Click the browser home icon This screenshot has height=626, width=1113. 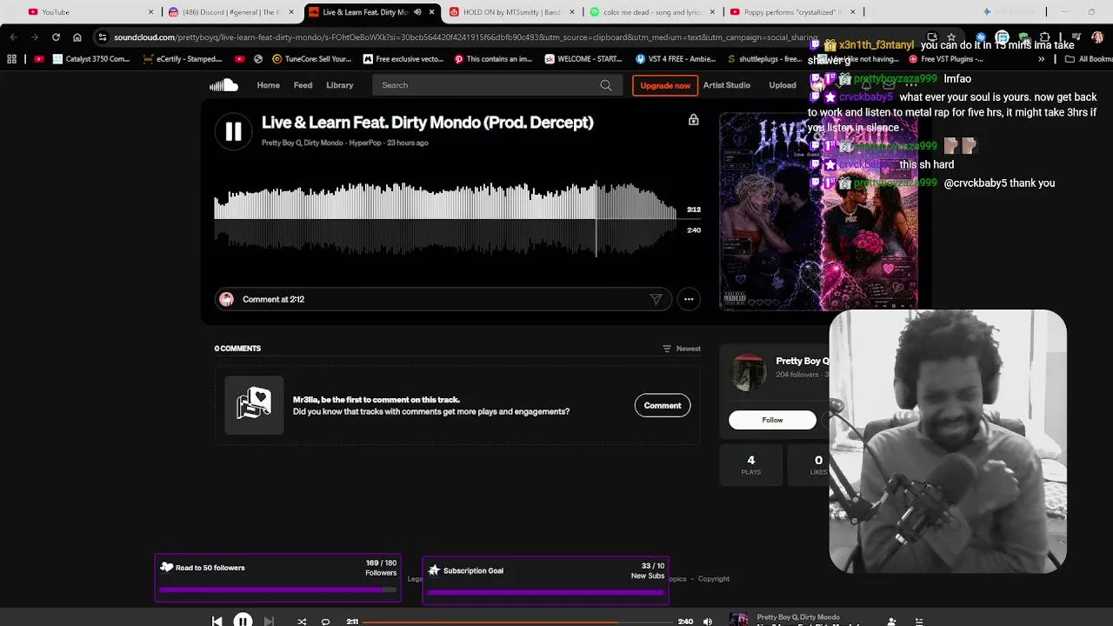(x=77, y=37)
